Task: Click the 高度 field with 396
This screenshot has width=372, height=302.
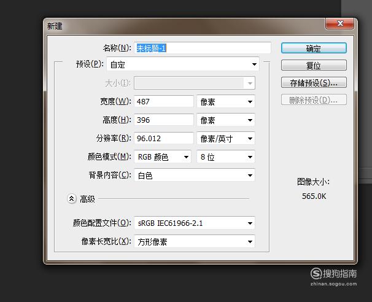Action: tap(164, 120)
